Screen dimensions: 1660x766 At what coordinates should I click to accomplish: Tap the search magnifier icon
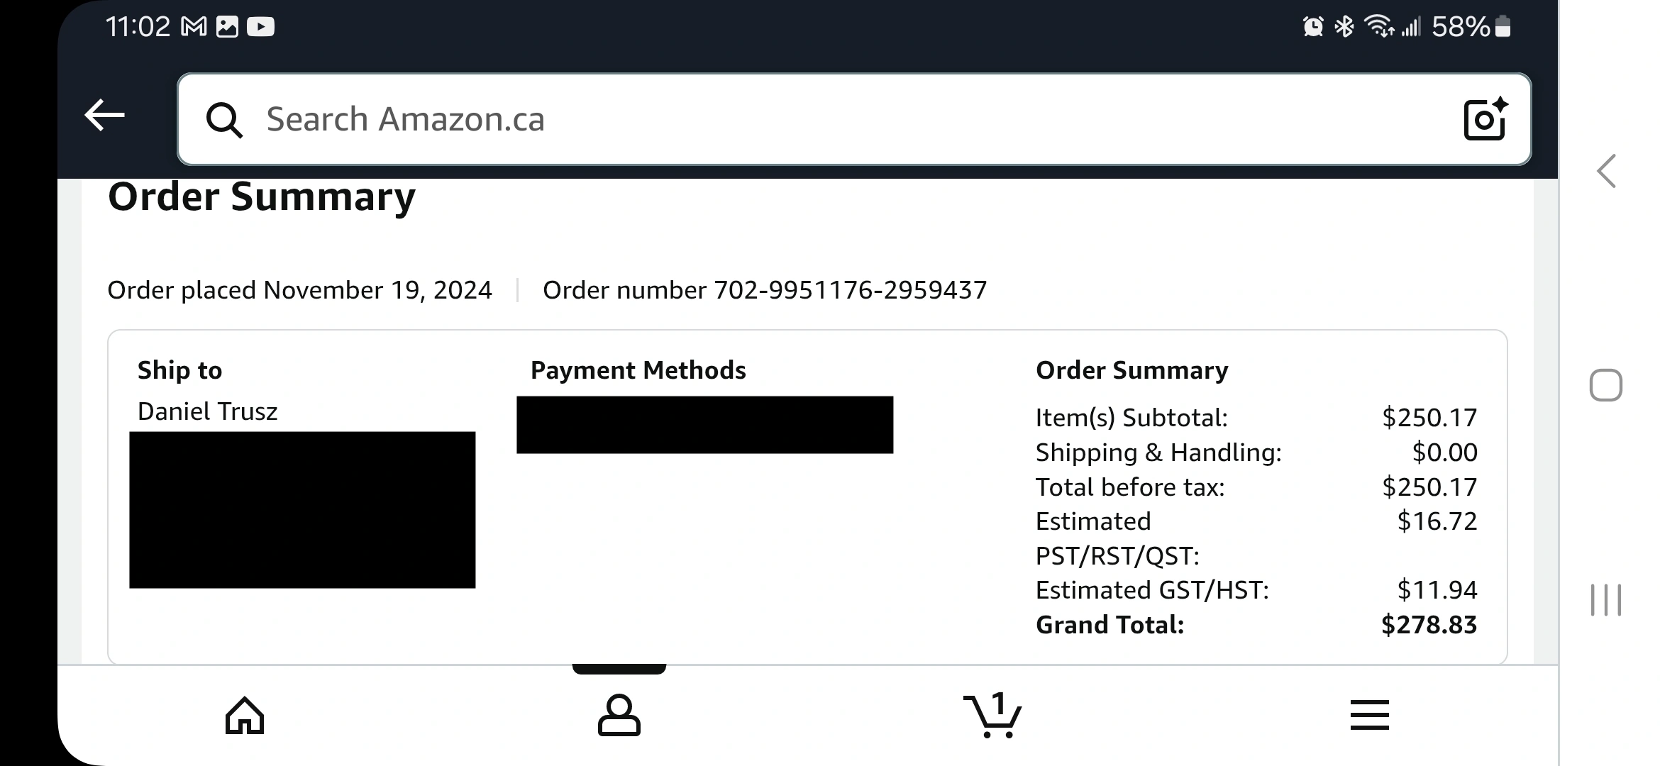click(224, 120)
